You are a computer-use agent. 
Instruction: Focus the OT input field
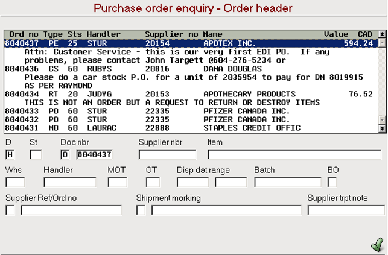(x=153, y=183)
